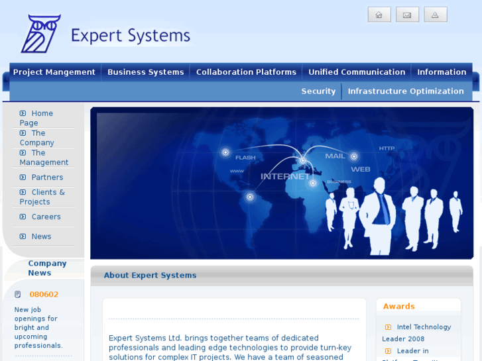This screenshot has width=482, height=361.
Task: Go to Home Page sidebar link
Action: [x=36, y=118]
